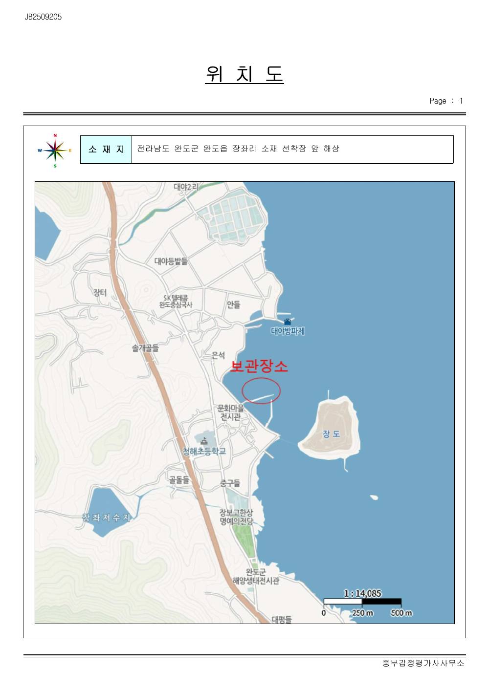Click the 장보고한상 명예의전당 label

[x=237, y=517]
